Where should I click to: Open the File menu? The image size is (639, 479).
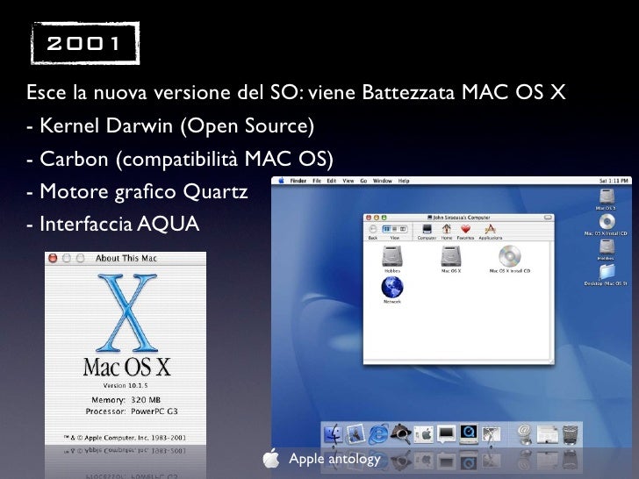317,181
